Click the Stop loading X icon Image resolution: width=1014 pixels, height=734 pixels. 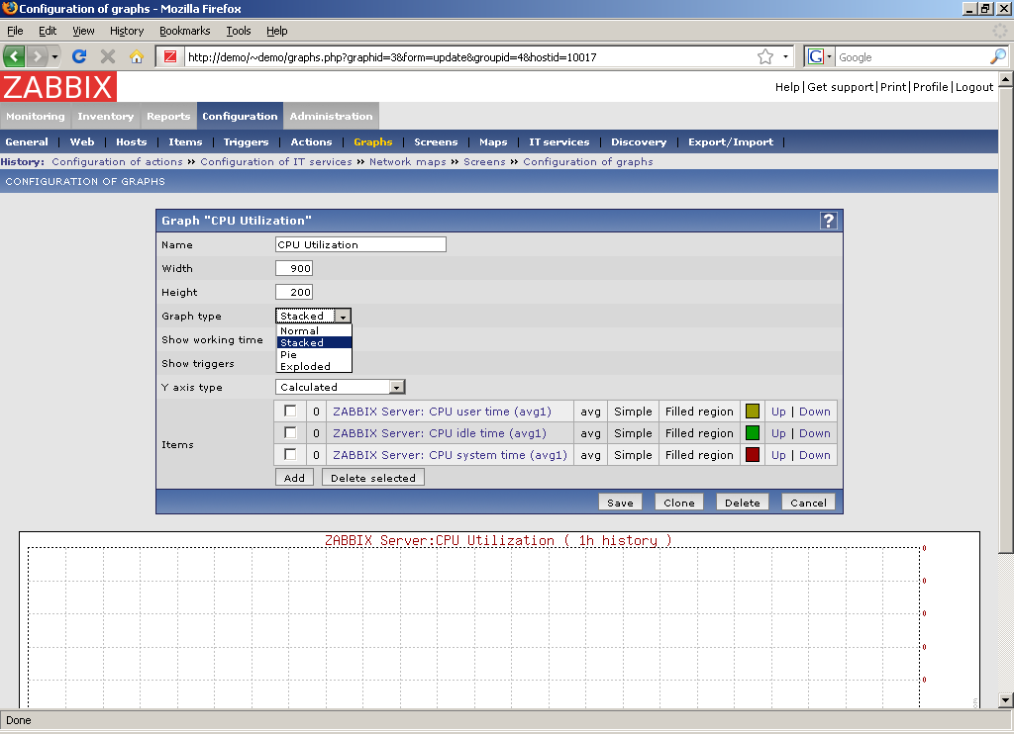coord(107,56)
